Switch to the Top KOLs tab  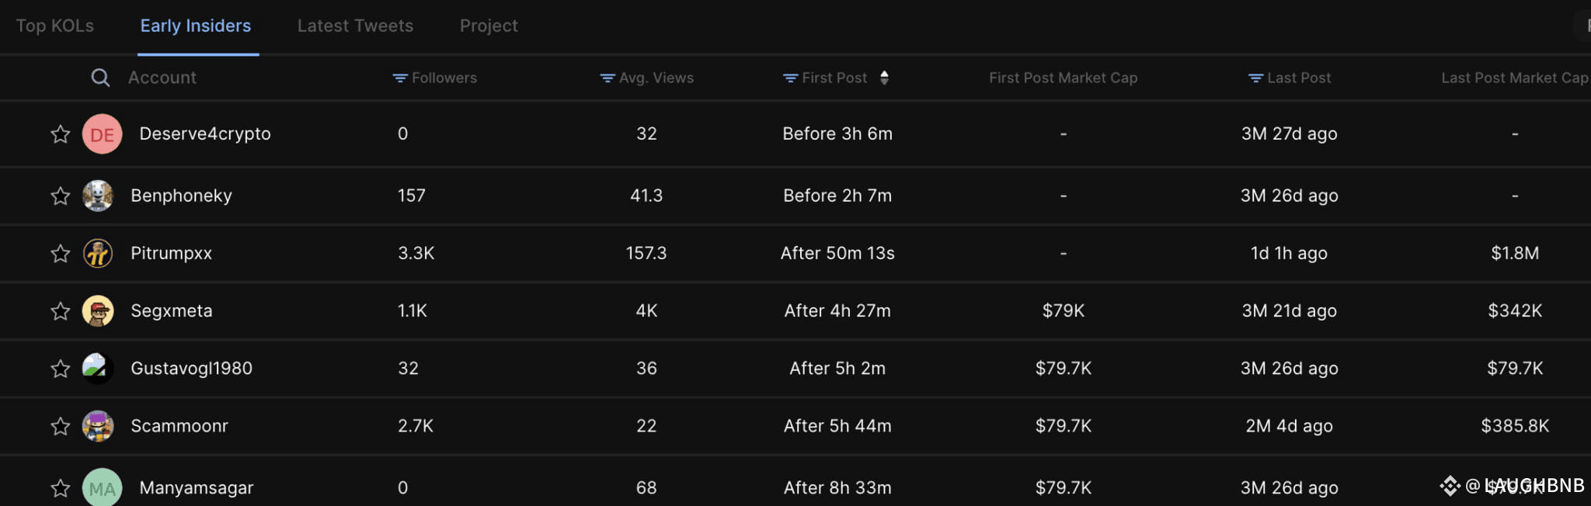click(55, 26)
